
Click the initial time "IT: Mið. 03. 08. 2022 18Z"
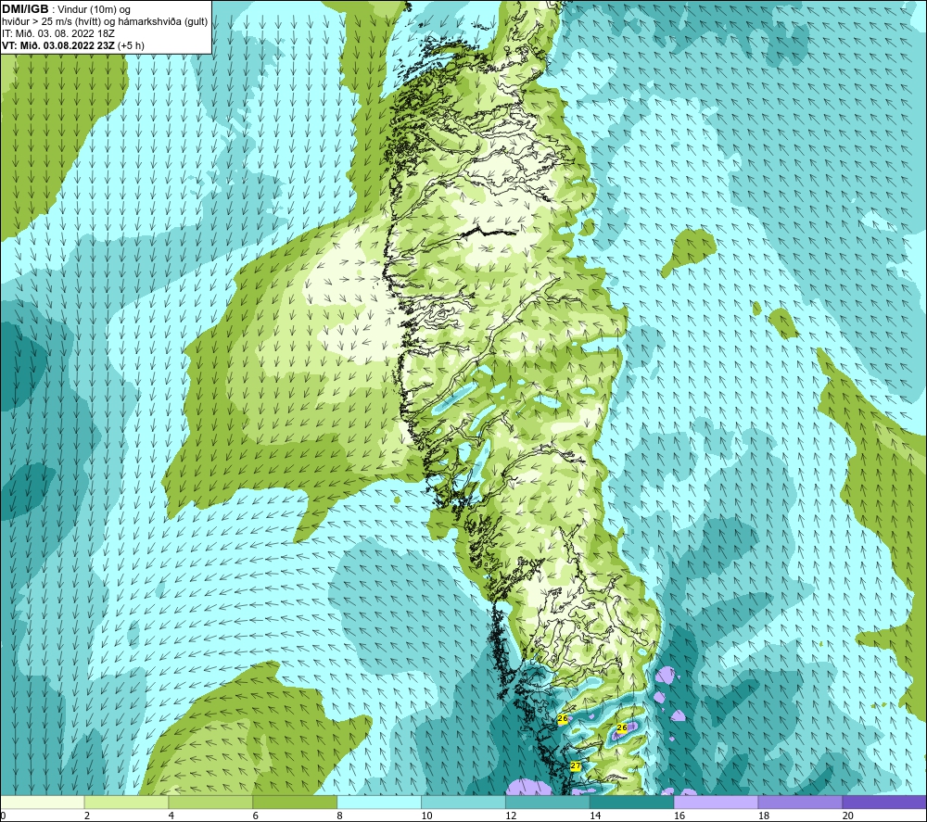pos(57,33)
